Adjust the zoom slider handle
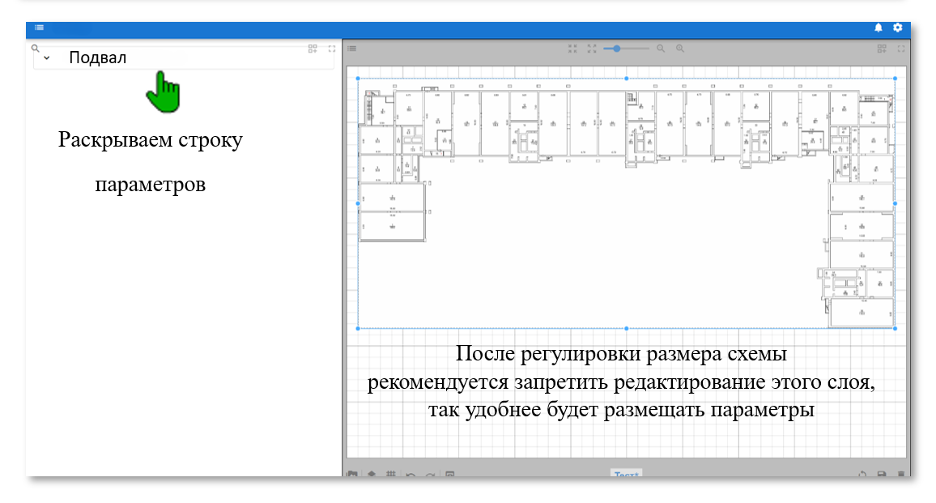The image size is (936, 503). point(617,49)
